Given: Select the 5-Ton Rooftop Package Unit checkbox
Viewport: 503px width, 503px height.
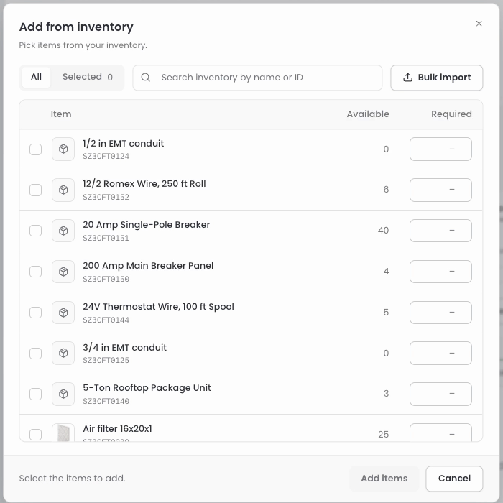Looking at the screenshot, I should (36, 394).
